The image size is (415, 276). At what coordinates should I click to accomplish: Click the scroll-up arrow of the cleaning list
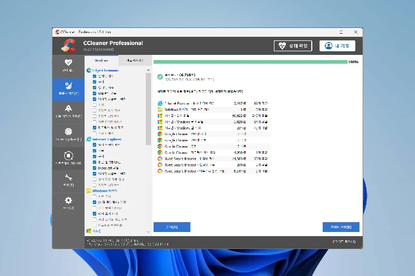click(x=148, y=70)
